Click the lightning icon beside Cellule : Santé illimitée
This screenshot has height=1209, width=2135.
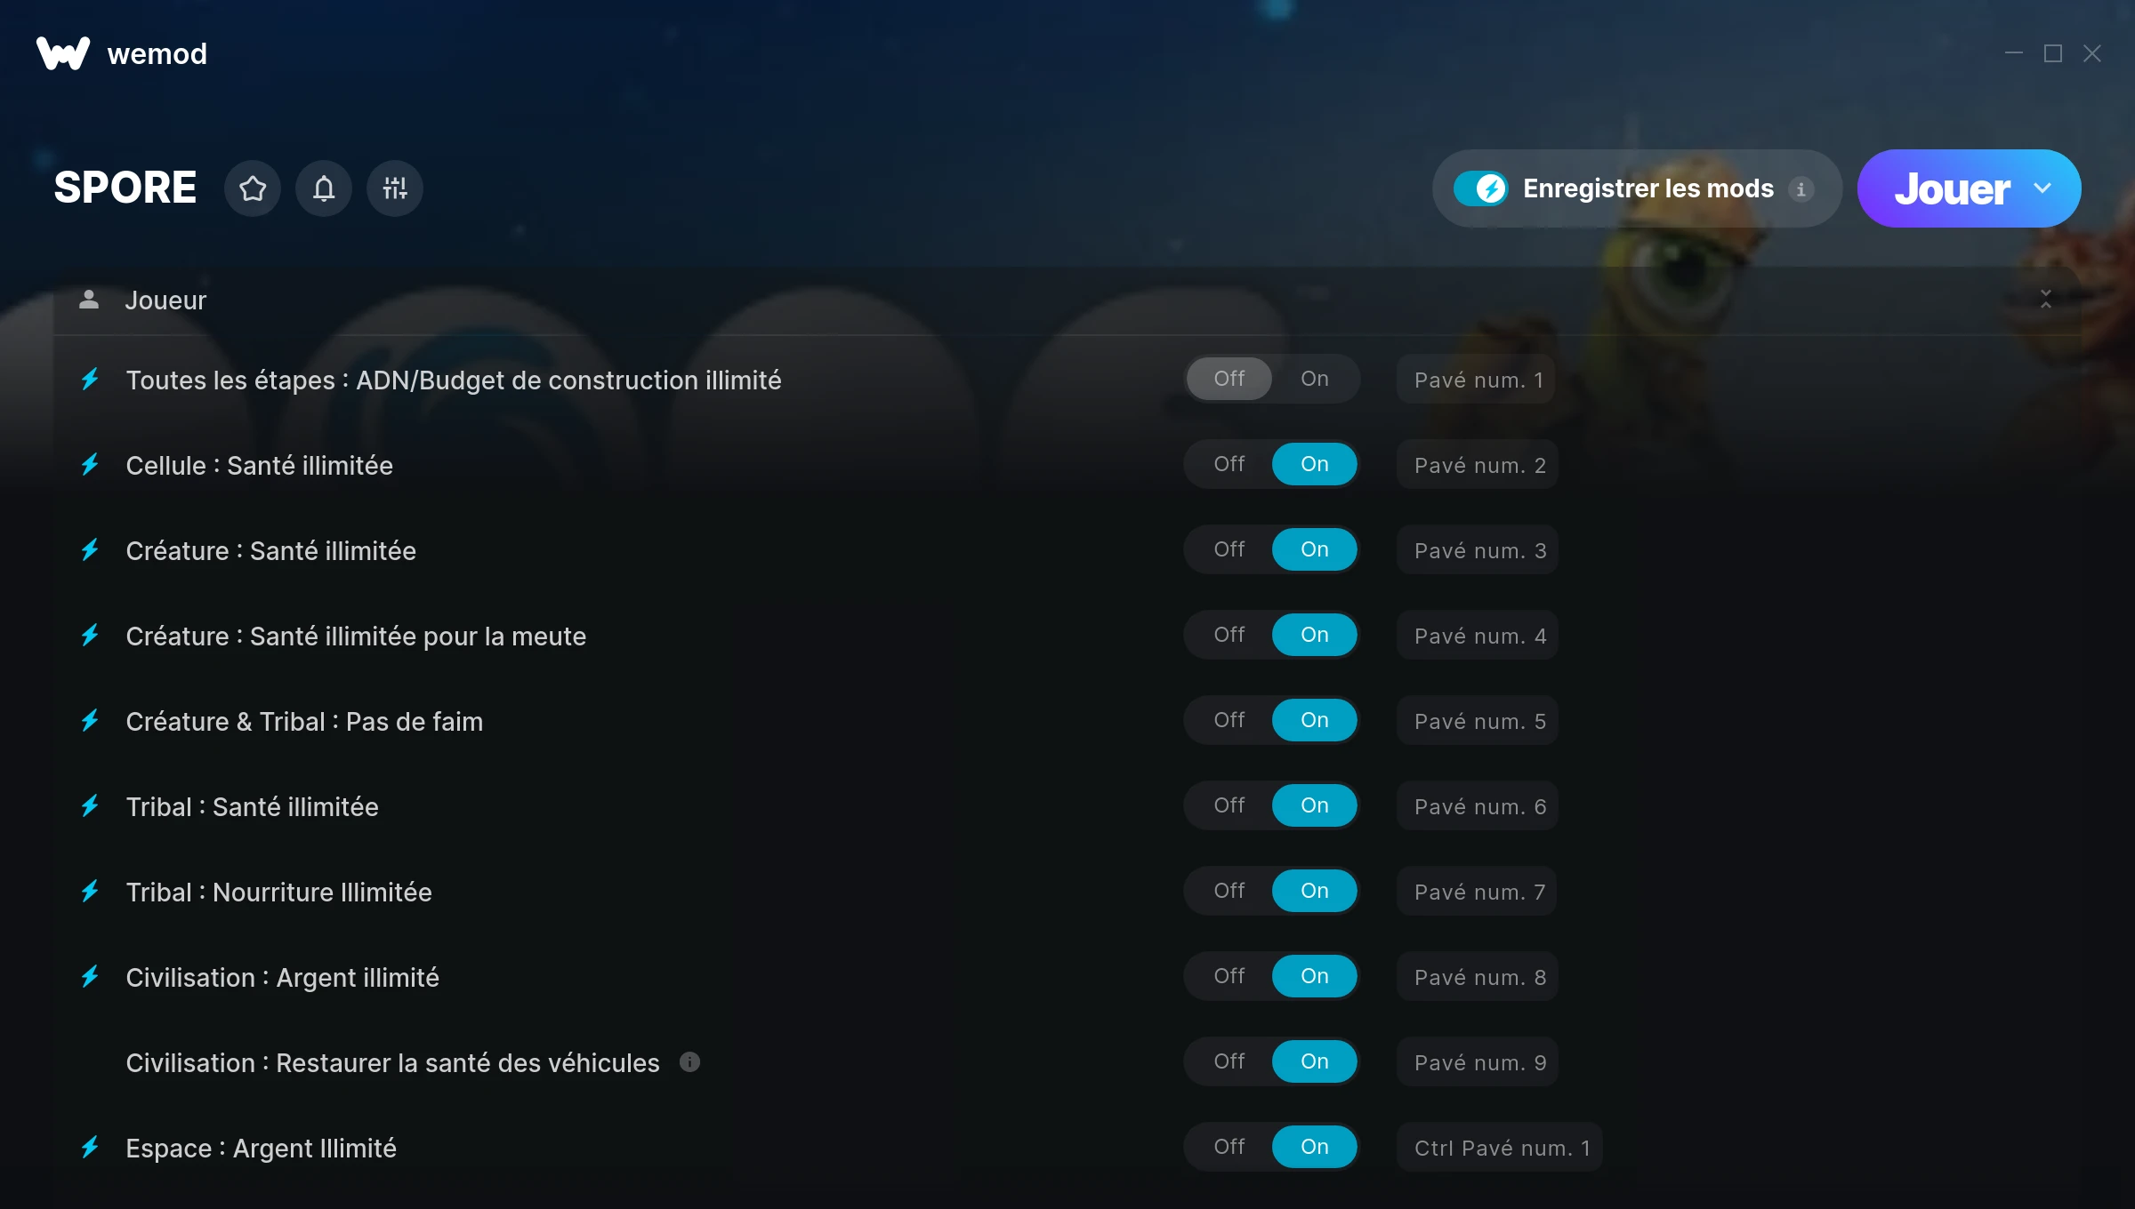point(90,464)
